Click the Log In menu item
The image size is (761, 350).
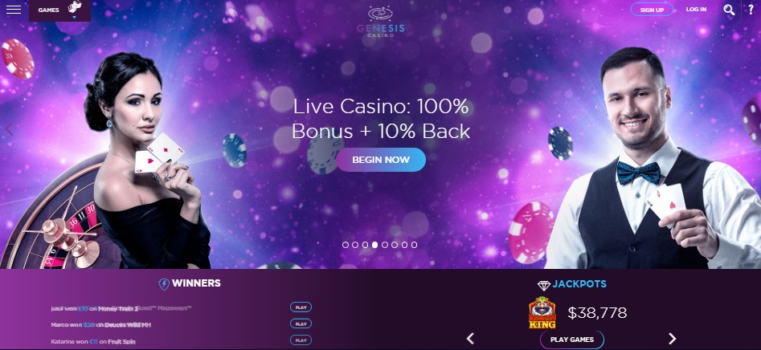tap(696, 9)
